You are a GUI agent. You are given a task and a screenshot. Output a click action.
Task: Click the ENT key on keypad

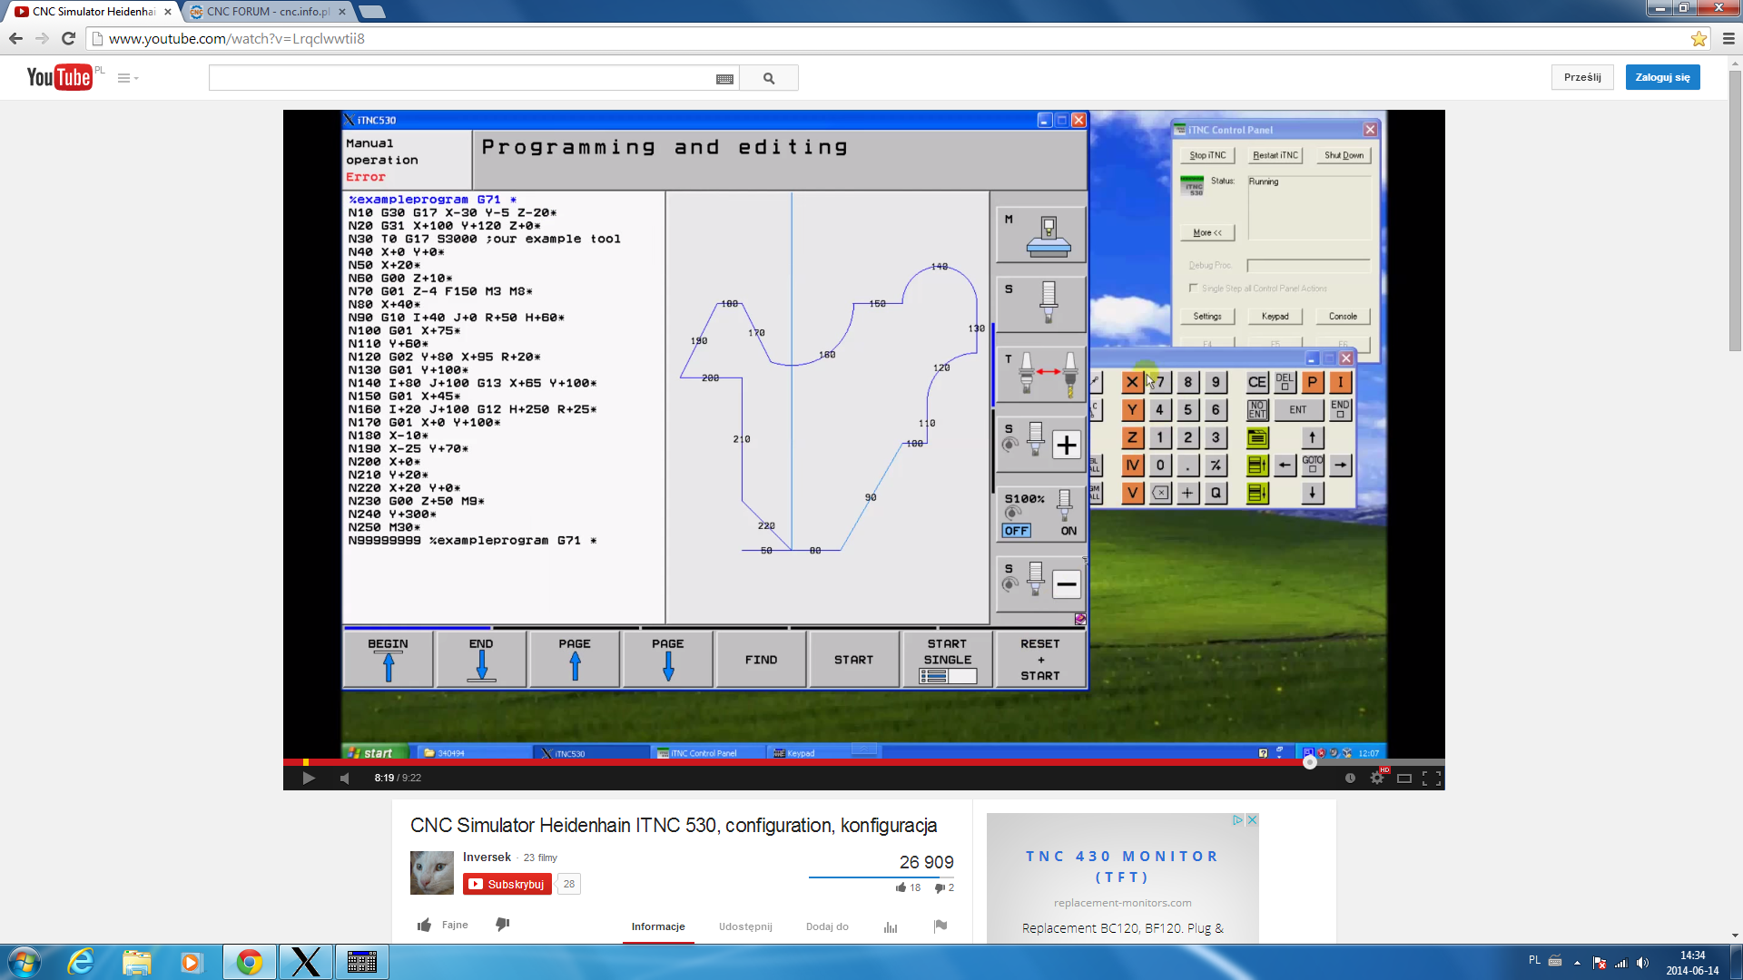1298,410
